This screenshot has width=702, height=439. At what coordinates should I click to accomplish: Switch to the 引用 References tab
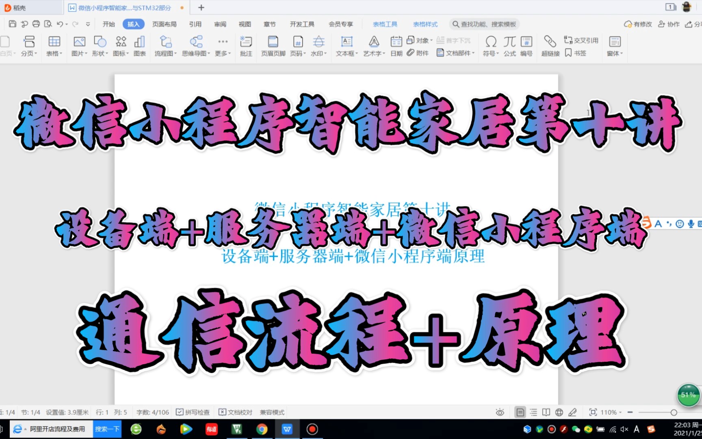click(195, 24)
